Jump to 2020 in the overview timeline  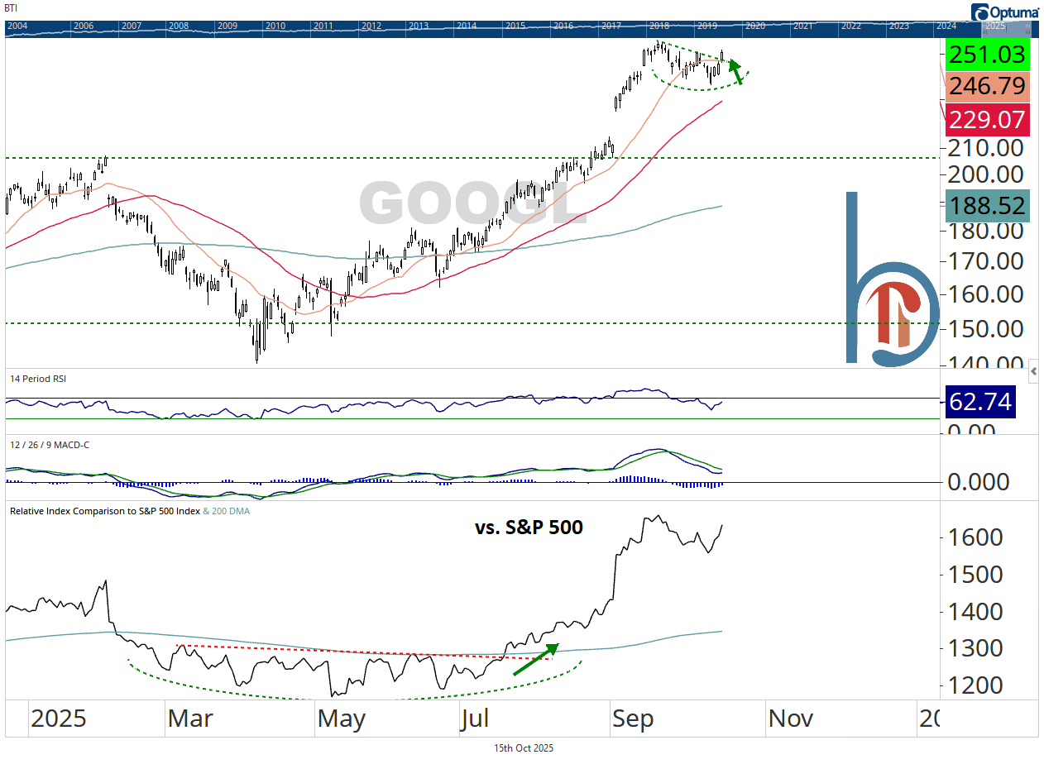754,26
